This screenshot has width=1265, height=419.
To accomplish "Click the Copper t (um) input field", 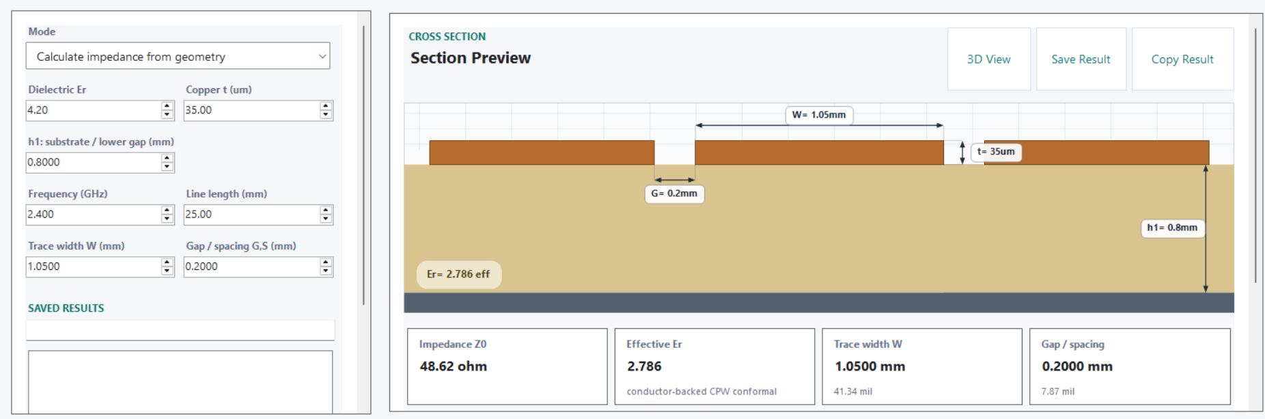I will pyautogui.click(x=251, y=110).
